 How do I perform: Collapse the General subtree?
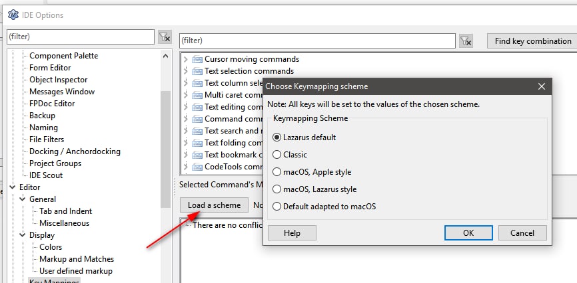point(23,199)
